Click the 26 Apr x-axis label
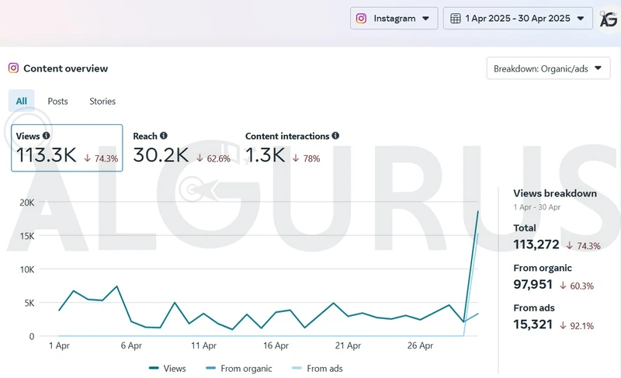 (420, 345)
